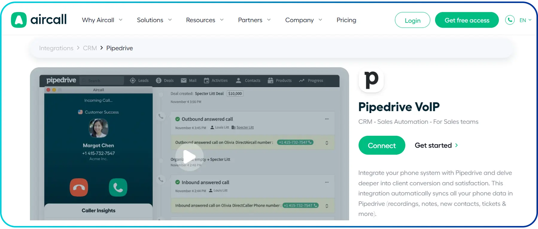Click the $10,000 deal value
This screenshot has width=538, height=229.
coord(235,94)
